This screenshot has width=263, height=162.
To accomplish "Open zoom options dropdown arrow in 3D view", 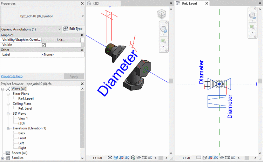I will click(163, 46).
